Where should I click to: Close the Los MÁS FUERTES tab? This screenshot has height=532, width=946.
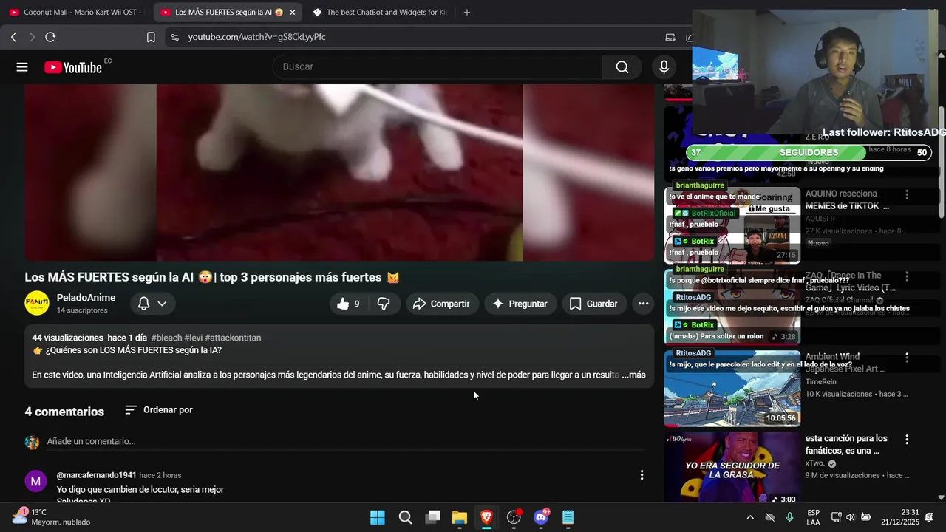click(293, 13)
